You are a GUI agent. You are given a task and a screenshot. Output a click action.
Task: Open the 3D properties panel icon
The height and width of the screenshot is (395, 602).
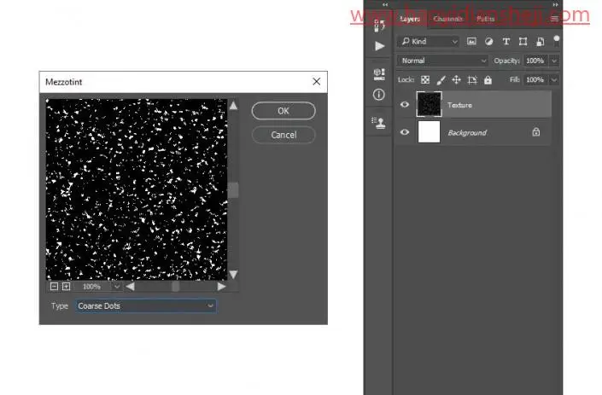(379, 74)
